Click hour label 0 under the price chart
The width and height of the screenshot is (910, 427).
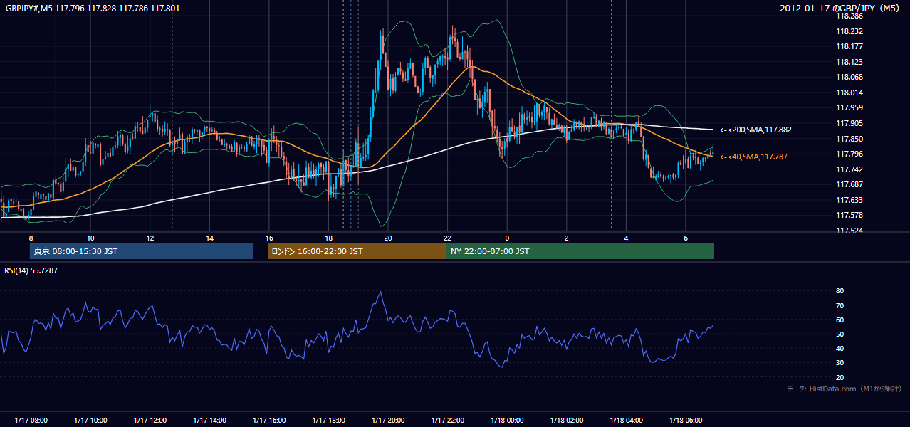point(507,238)
